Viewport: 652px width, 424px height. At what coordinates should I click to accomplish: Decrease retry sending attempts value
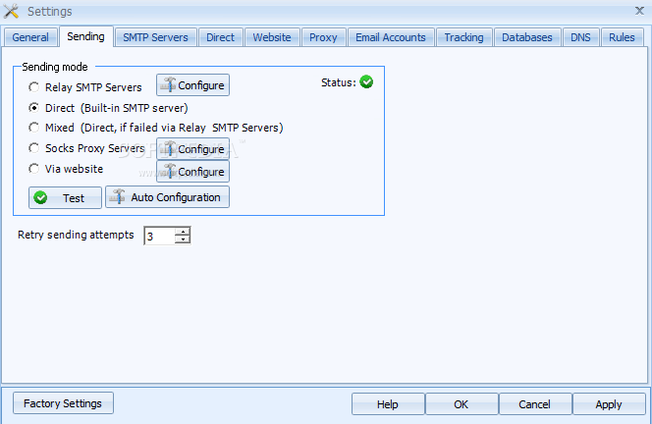pyautogui.click(x=183, y=239)
